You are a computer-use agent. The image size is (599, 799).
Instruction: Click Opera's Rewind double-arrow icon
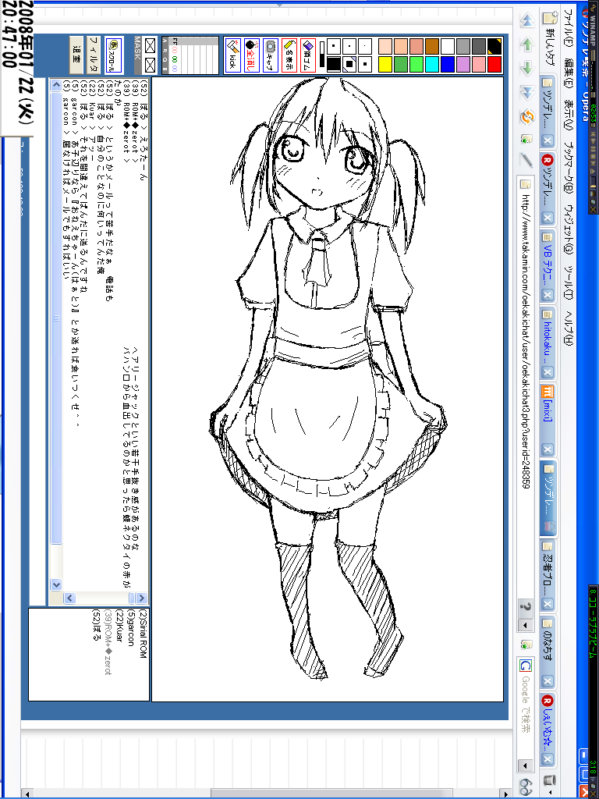[527, 21]
